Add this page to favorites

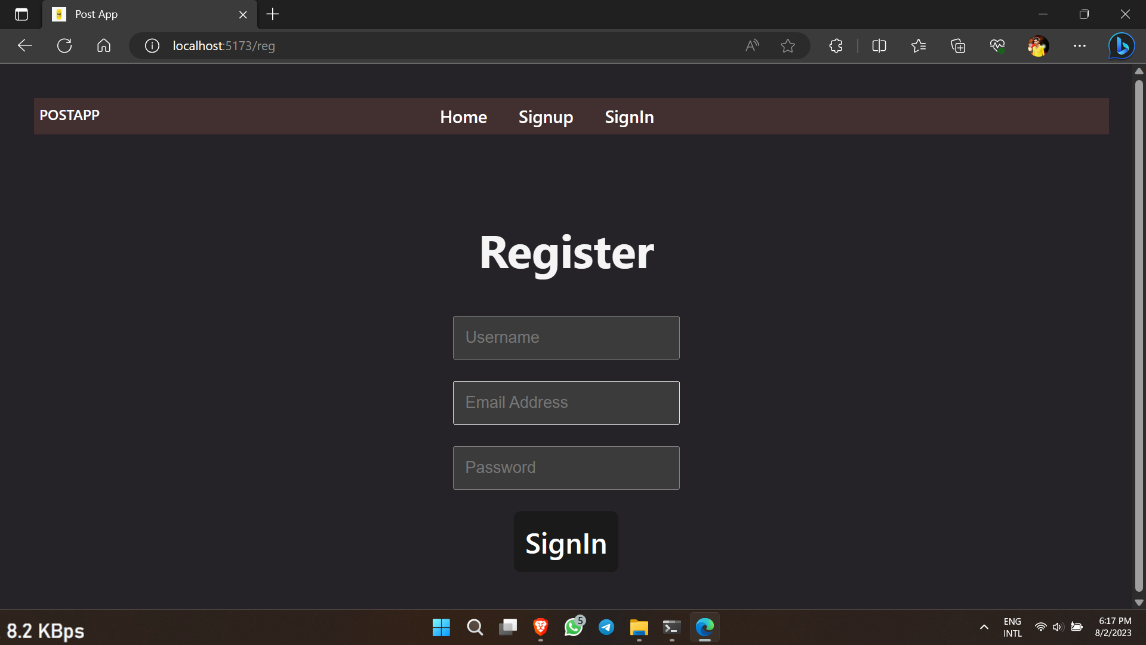(x=788, y=45)
